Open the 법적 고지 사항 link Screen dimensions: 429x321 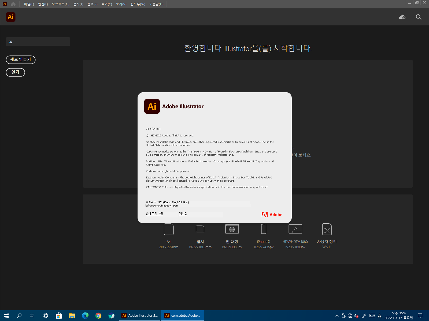click(154, 213)
